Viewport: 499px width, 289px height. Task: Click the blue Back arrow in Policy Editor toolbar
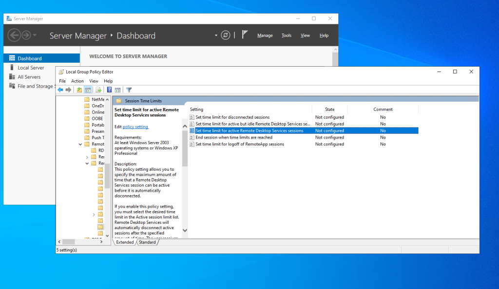click(x=60, y=90)
